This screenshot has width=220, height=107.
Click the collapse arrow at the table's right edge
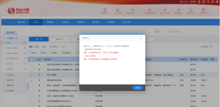(x=219, y=58)
